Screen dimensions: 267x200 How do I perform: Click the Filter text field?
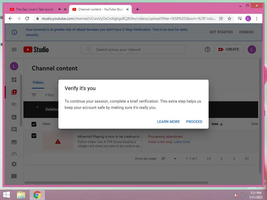[x=50, y=95]
